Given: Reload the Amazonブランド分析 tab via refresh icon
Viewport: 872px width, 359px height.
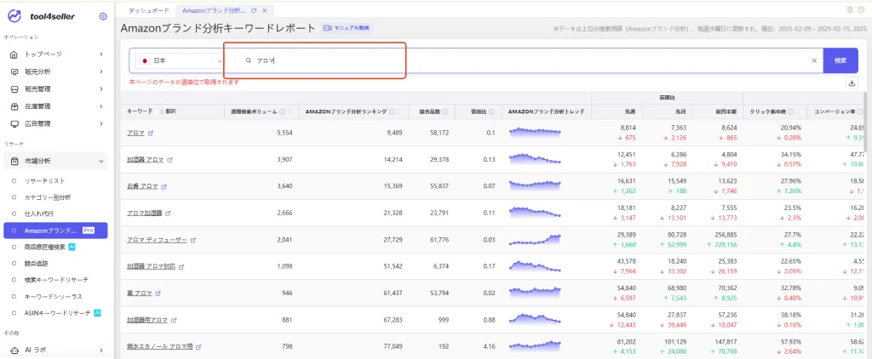Looking at the screenshot, I should click(254, 10).
